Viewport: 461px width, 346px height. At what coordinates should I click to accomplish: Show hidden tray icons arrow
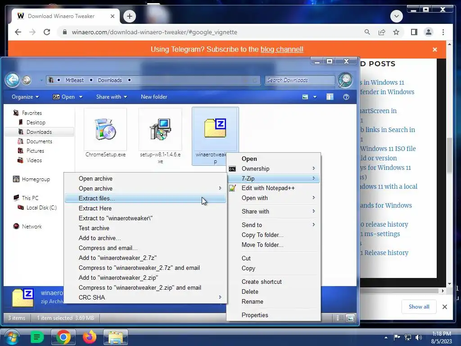pyautogui.click(x=386, y=337)
